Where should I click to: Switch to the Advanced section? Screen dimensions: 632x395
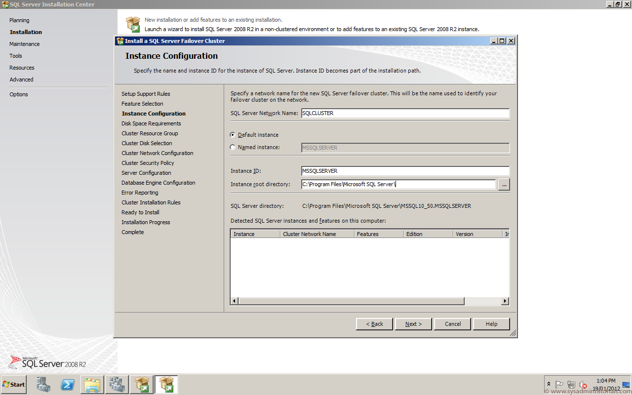tap(21, 79)
